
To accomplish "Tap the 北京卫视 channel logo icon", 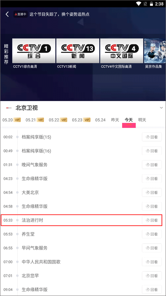I will [9, 108].
